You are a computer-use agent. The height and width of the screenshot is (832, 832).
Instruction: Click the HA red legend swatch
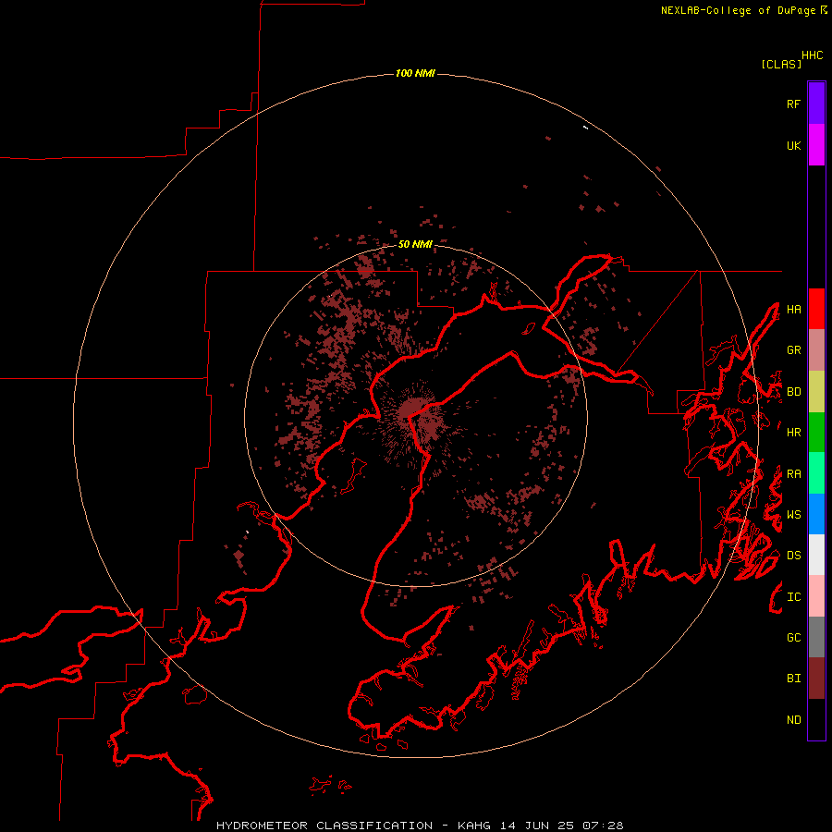816,309
